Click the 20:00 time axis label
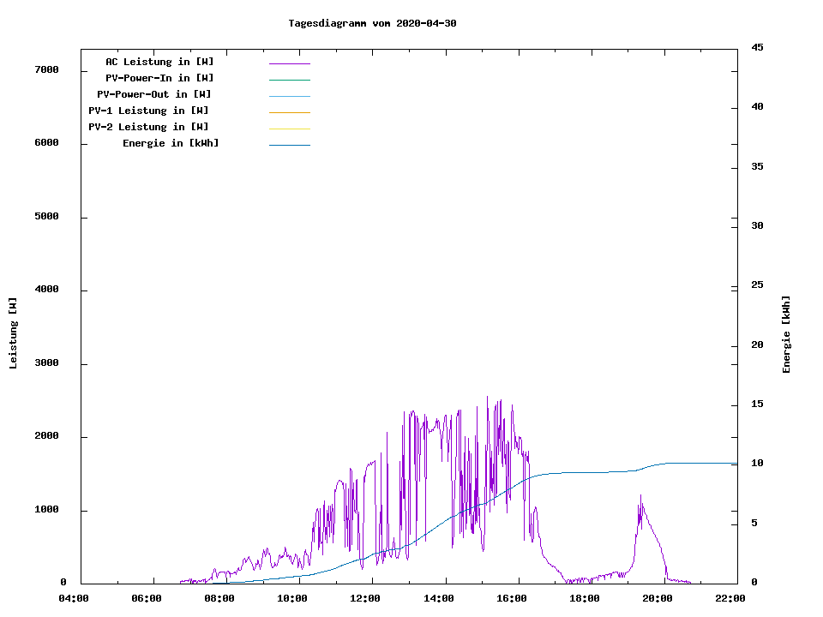The height and width of the screenshot is (617, 823). [658, 598]
